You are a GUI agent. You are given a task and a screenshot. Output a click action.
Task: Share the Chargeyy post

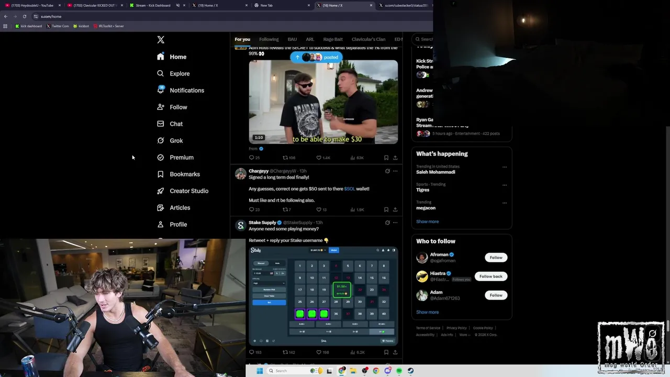pyautogui.click(x=395, y=209)
